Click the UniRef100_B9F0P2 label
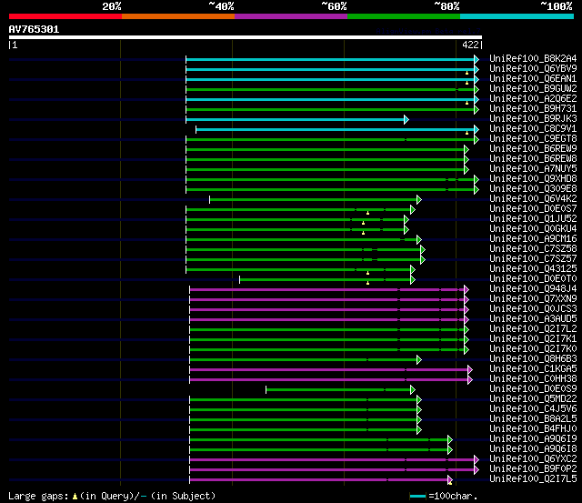 pyautogui.click(x=533, y=469)
